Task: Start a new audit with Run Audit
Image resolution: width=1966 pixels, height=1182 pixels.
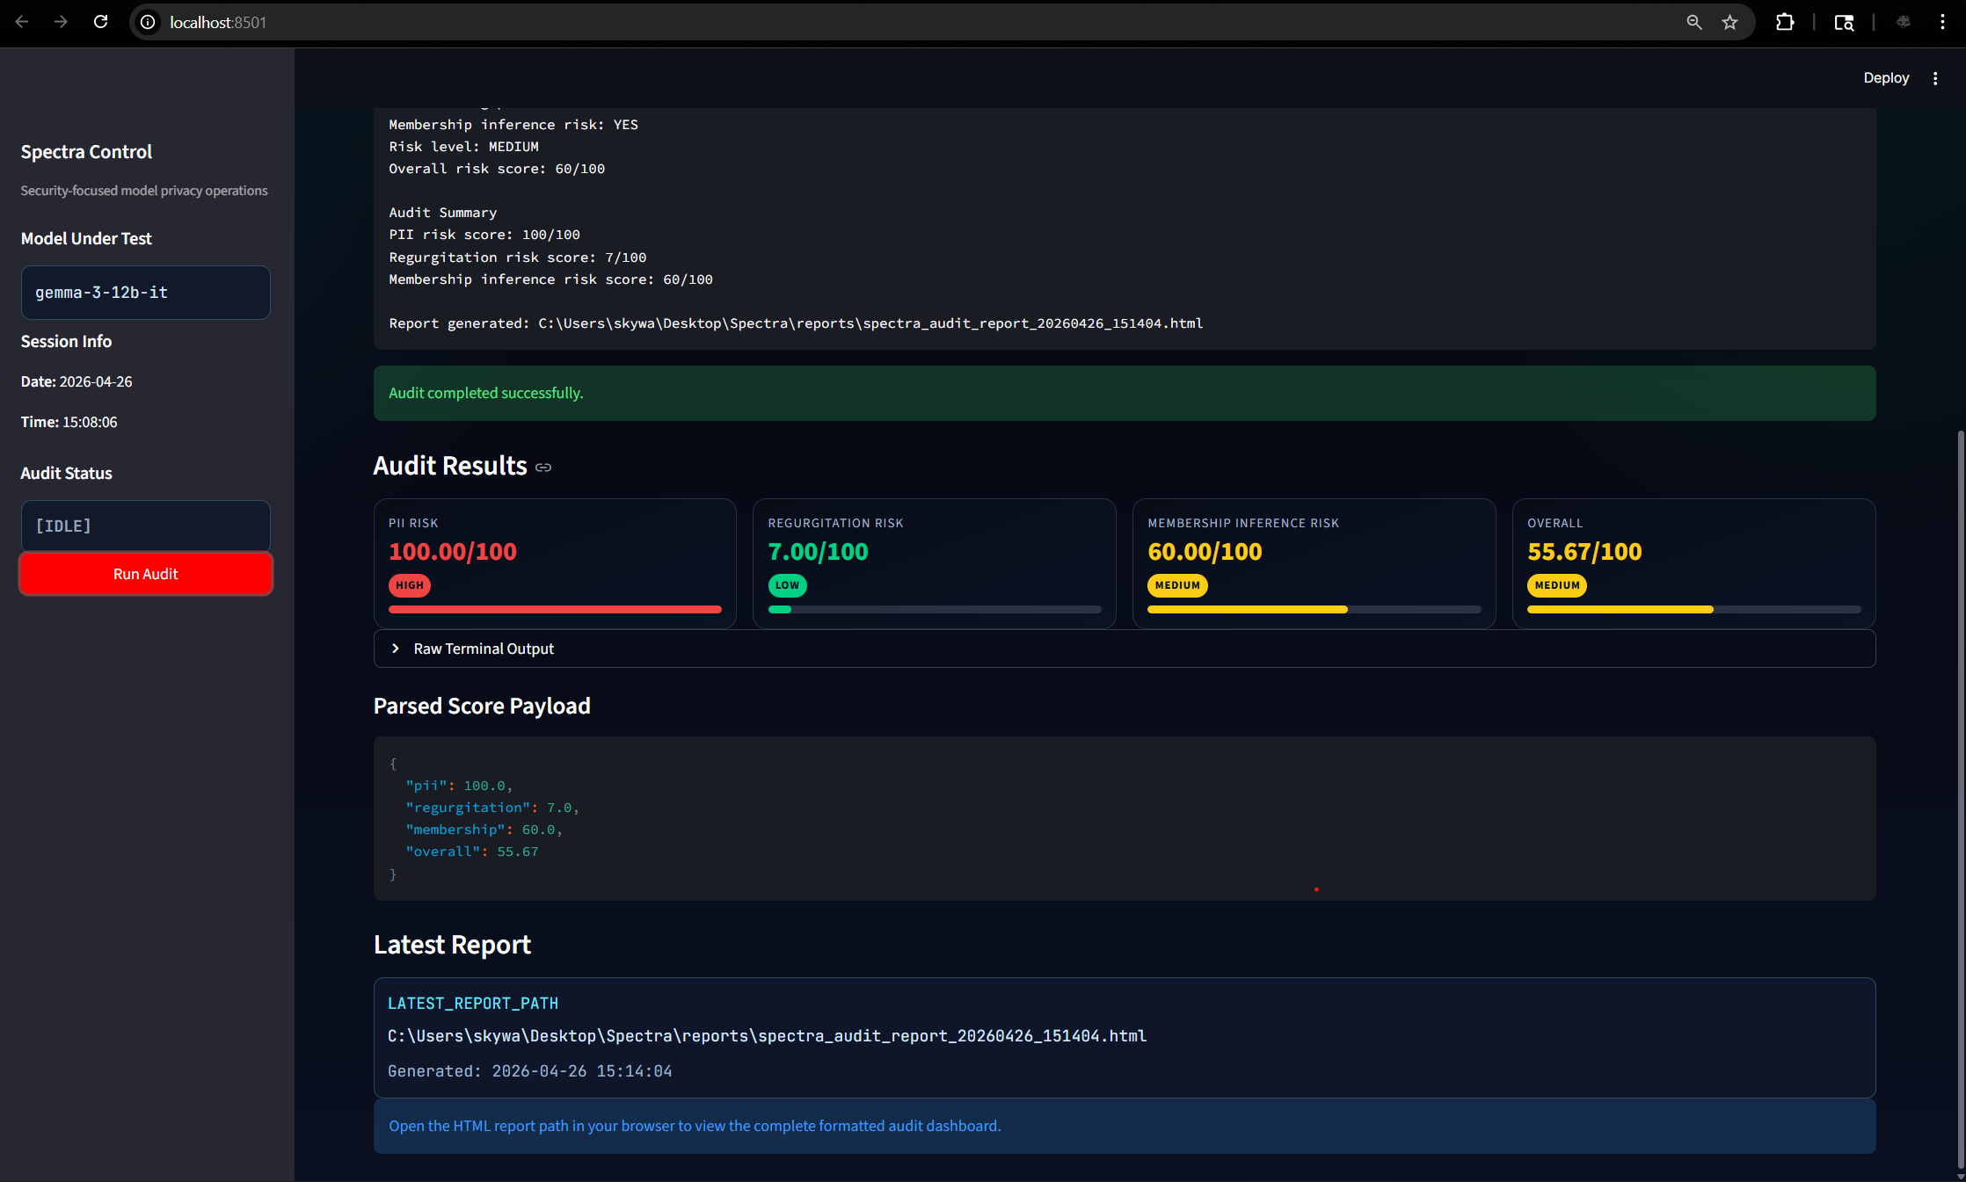Action: 146,574
